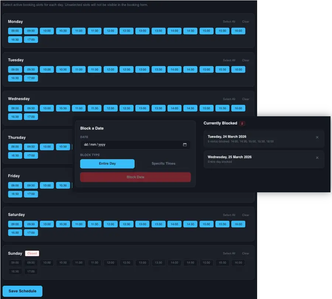Viewport: 332px width, 299px height.
Task: Clear all Saturday slots
Action: pyautogui.click(x=246, y=215)
